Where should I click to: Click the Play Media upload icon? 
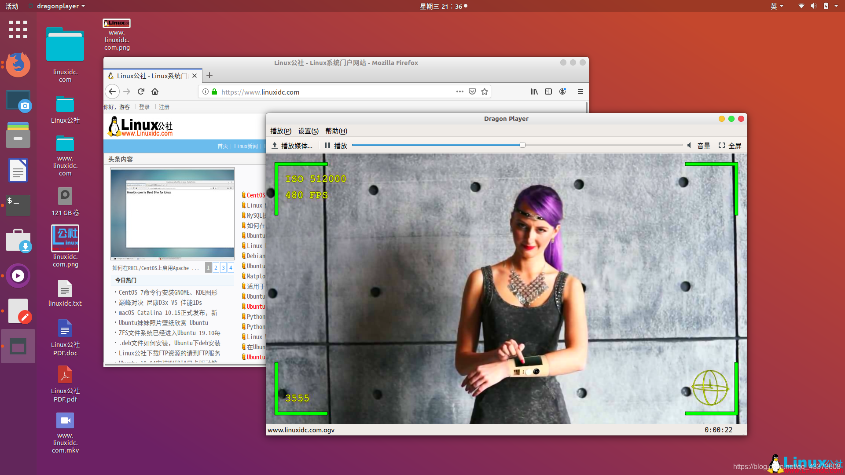tap(274, 146)
